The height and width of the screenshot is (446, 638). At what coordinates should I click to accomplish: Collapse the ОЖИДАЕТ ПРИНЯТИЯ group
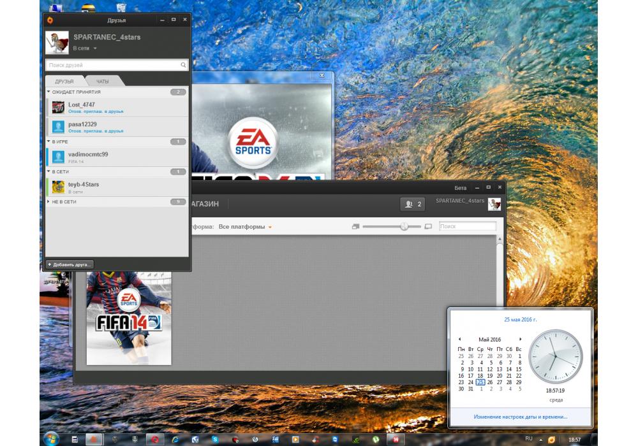(48, 92)
